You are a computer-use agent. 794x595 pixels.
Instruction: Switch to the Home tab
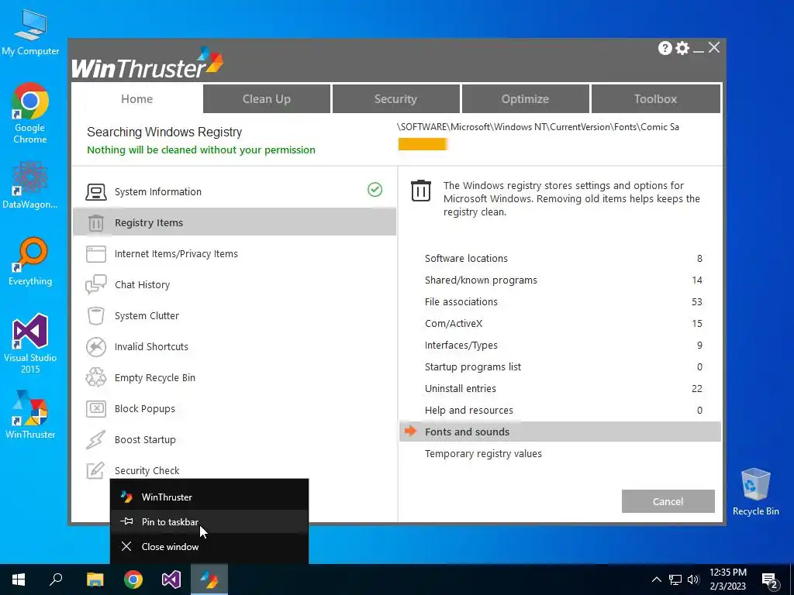pyautogui.click(x=136, y=98)
